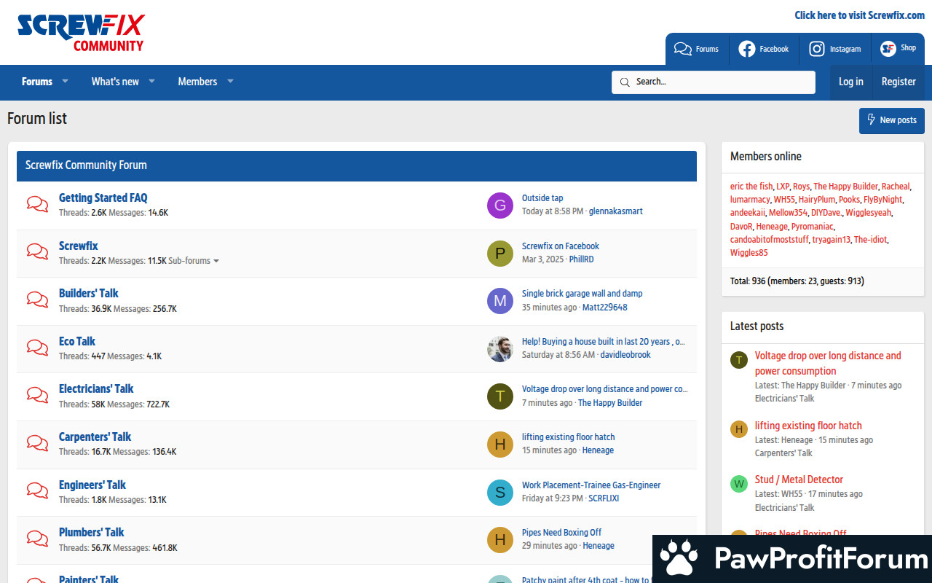Open 'Stud / Metal Detector' latest post

coord(799,480)
